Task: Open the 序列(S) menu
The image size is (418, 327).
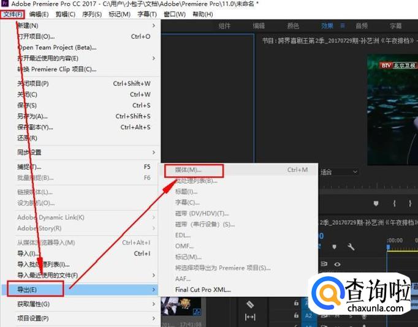Action: [x=92, y=14]
